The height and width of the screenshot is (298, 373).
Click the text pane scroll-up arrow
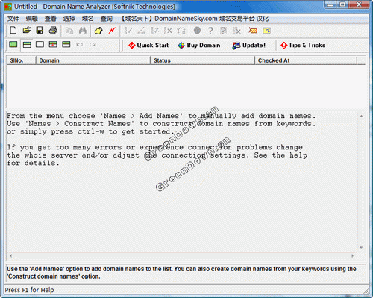361,116
